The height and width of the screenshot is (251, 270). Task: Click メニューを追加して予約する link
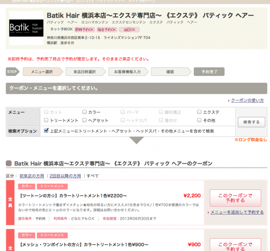point(237,212)
